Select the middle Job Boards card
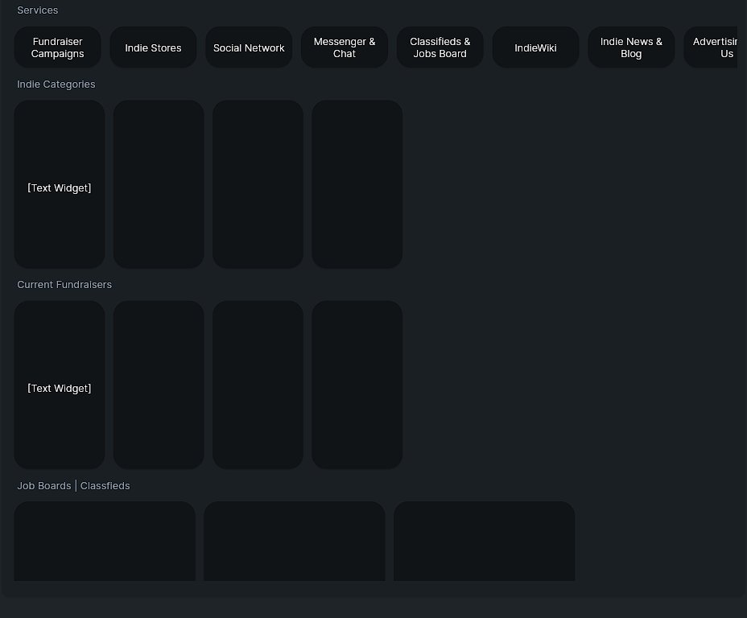 coord(295,542)
